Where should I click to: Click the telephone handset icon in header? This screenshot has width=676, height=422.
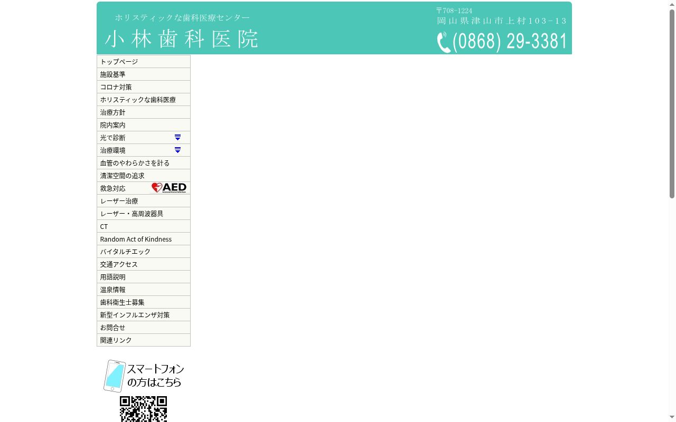444,42
